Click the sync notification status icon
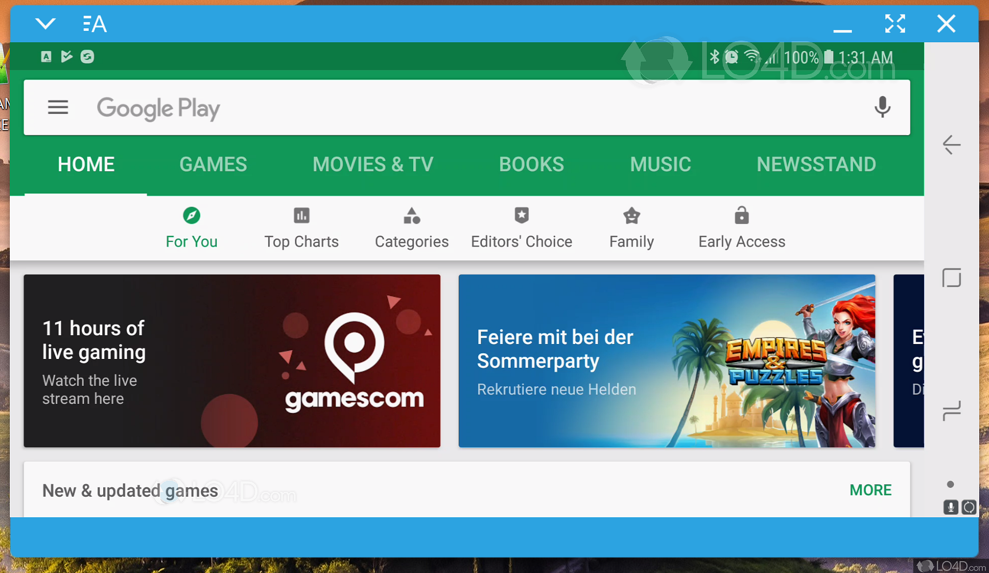Viewport: 989px width, 573px height. [87, 57]
